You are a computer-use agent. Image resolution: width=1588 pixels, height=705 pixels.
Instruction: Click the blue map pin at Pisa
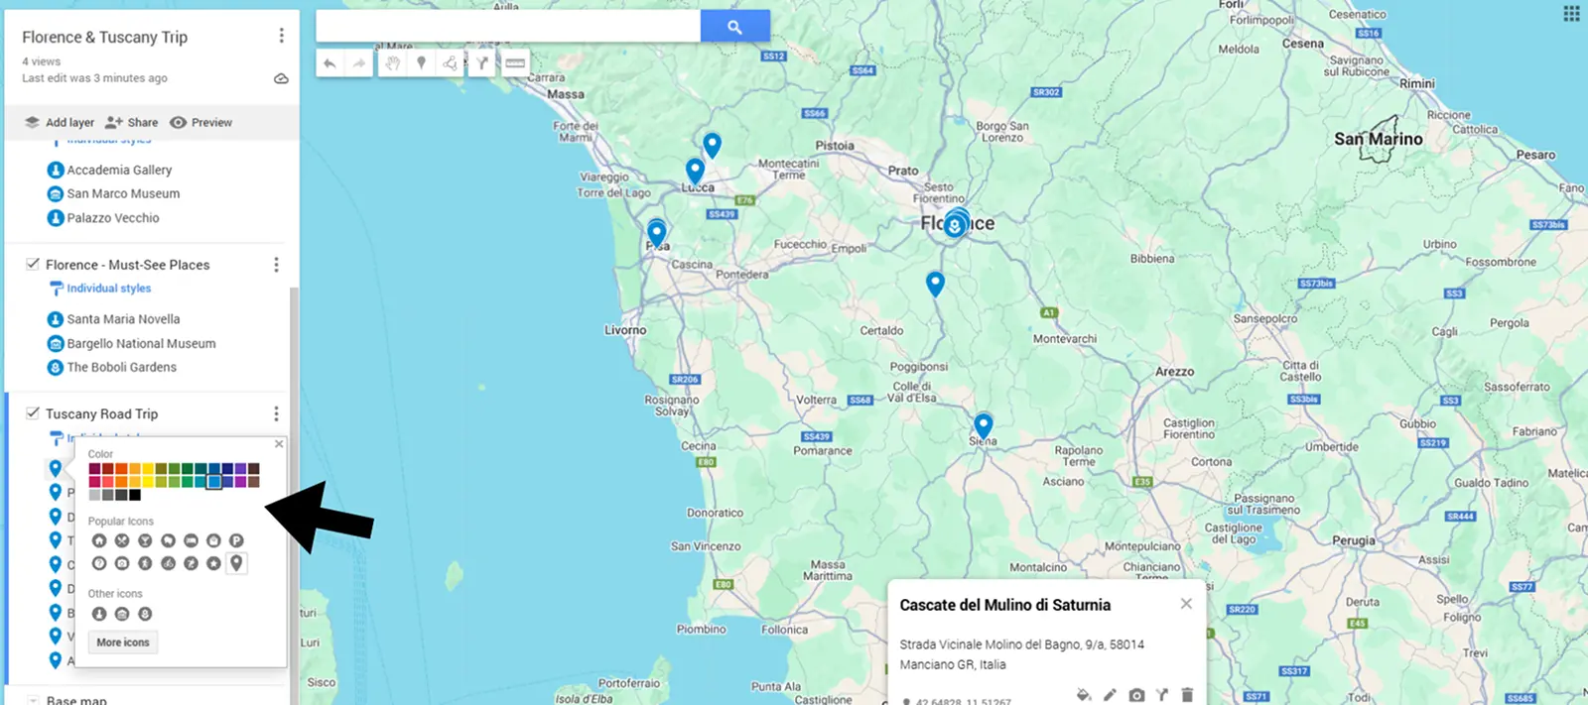click(656, 233)
